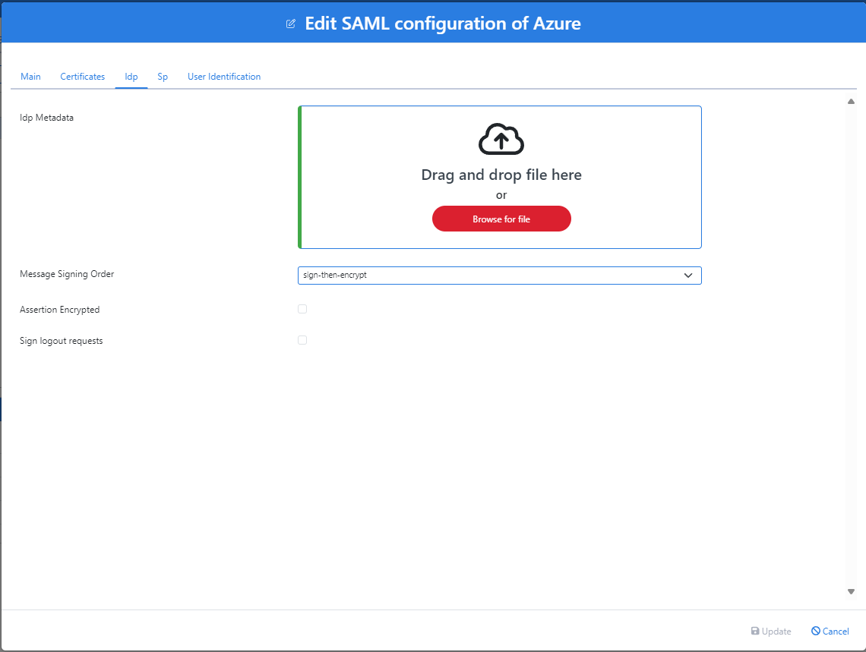Switch to the Sp tab
Image resolution: width=866 pixels, height=652 pixels.
point(162,76)
